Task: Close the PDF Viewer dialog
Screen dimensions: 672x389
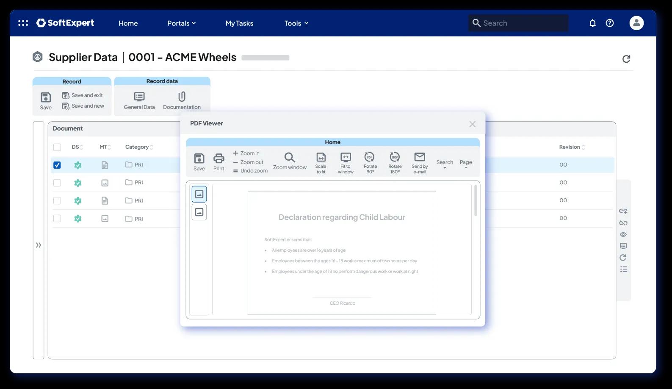Action: [472, 124]
